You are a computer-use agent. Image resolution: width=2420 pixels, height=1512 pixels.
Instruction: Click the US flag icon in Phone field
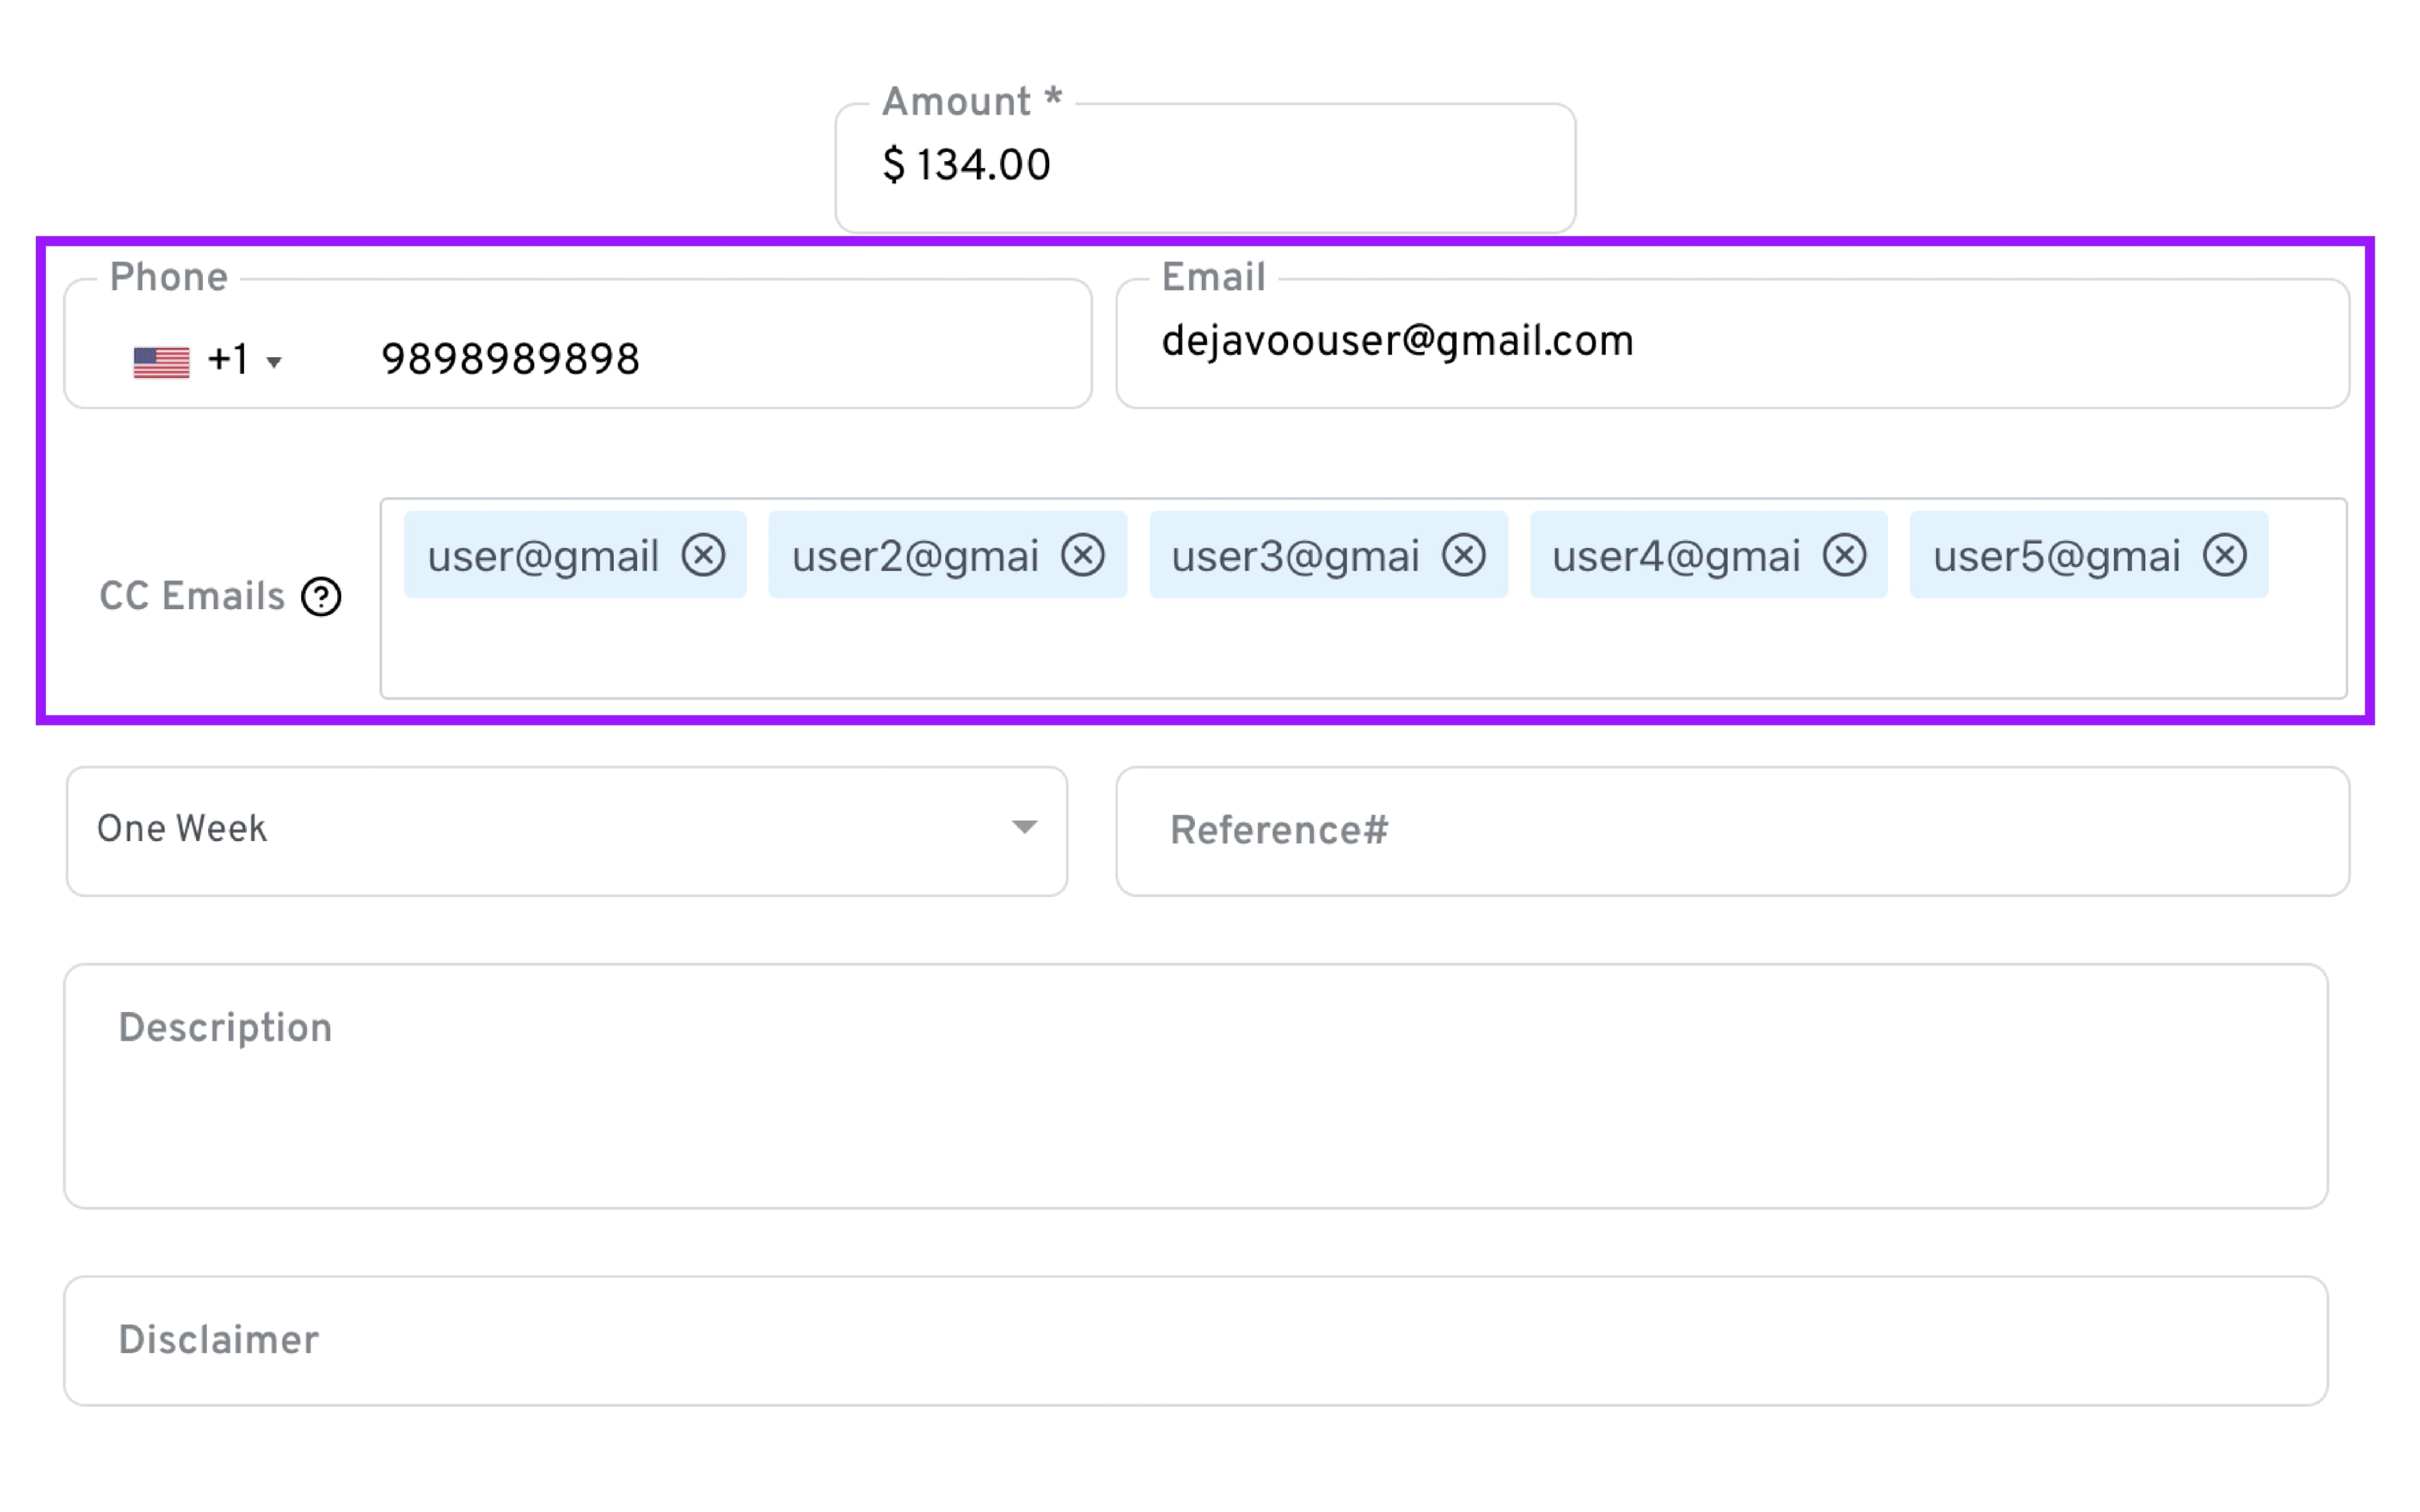(161, 361)
